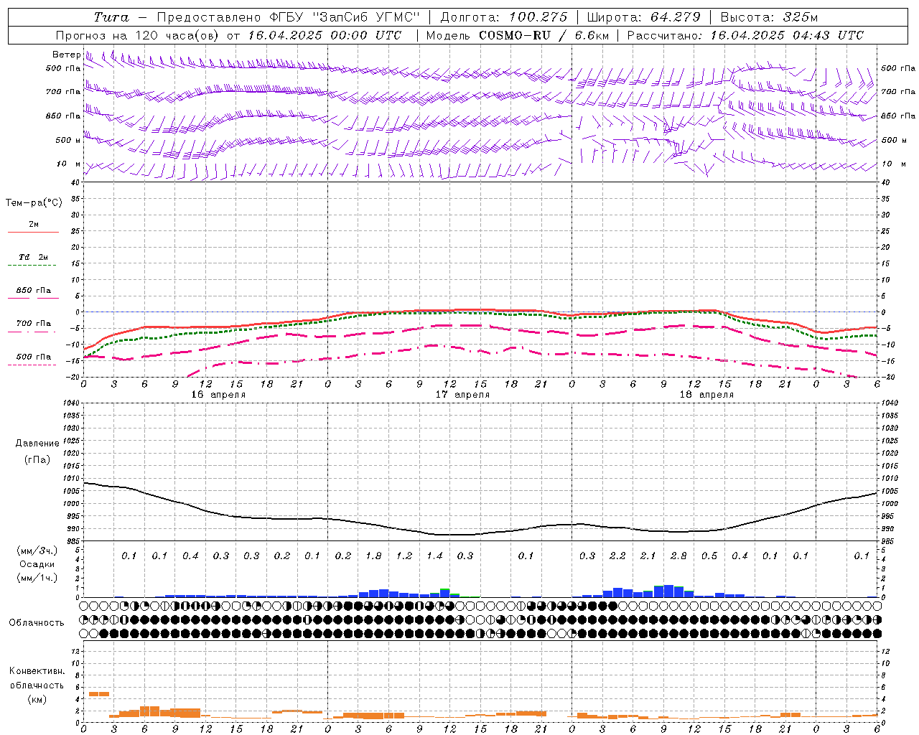The image size is (919, 735).
Task: Click the "1.8" three-hour precipitation value
Action: point(373,556)
